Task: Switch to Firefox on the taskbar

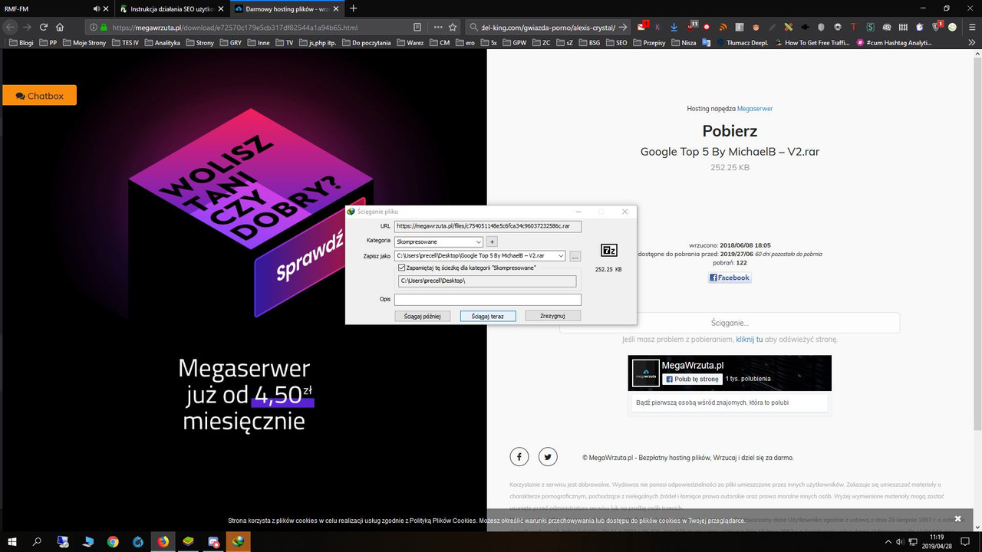Action: click(x=163, y=541)
